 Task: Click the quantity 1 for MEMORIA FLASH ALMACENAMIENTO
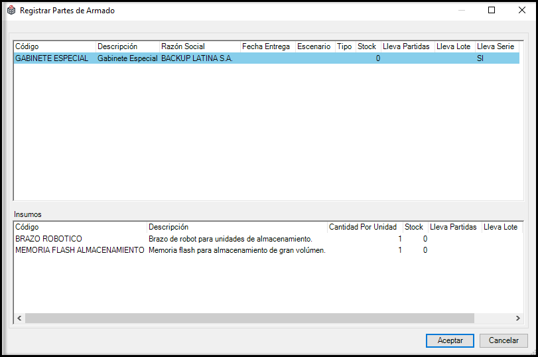point(400,250)
